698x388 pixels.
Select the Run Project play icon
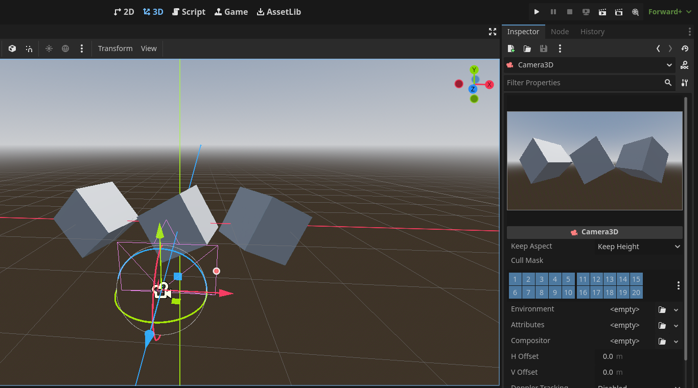537,11
